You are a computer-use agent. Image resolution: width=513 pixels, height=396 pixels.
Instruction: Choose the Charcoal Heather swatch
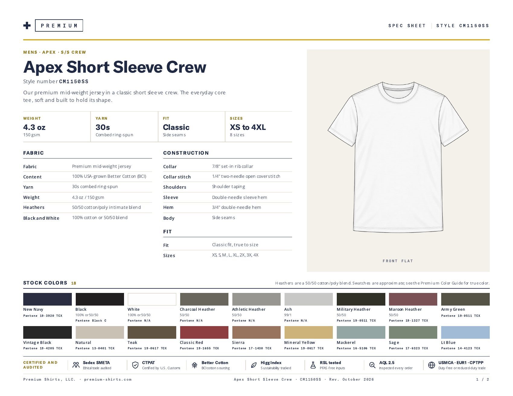[204, 299]
